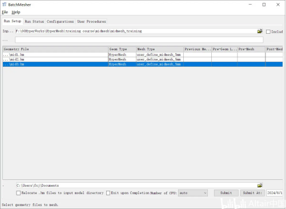Open the Configurations tab
The image size is (286, 209).
pos(60,22)
